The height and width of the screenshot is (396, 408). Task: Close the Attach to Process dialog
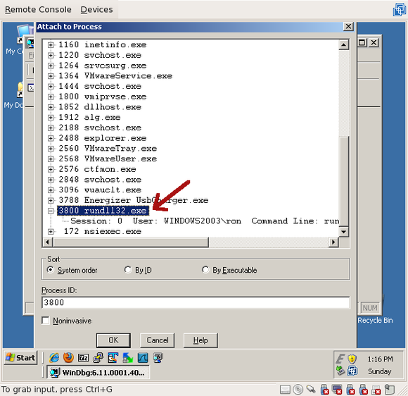[348, 27]
